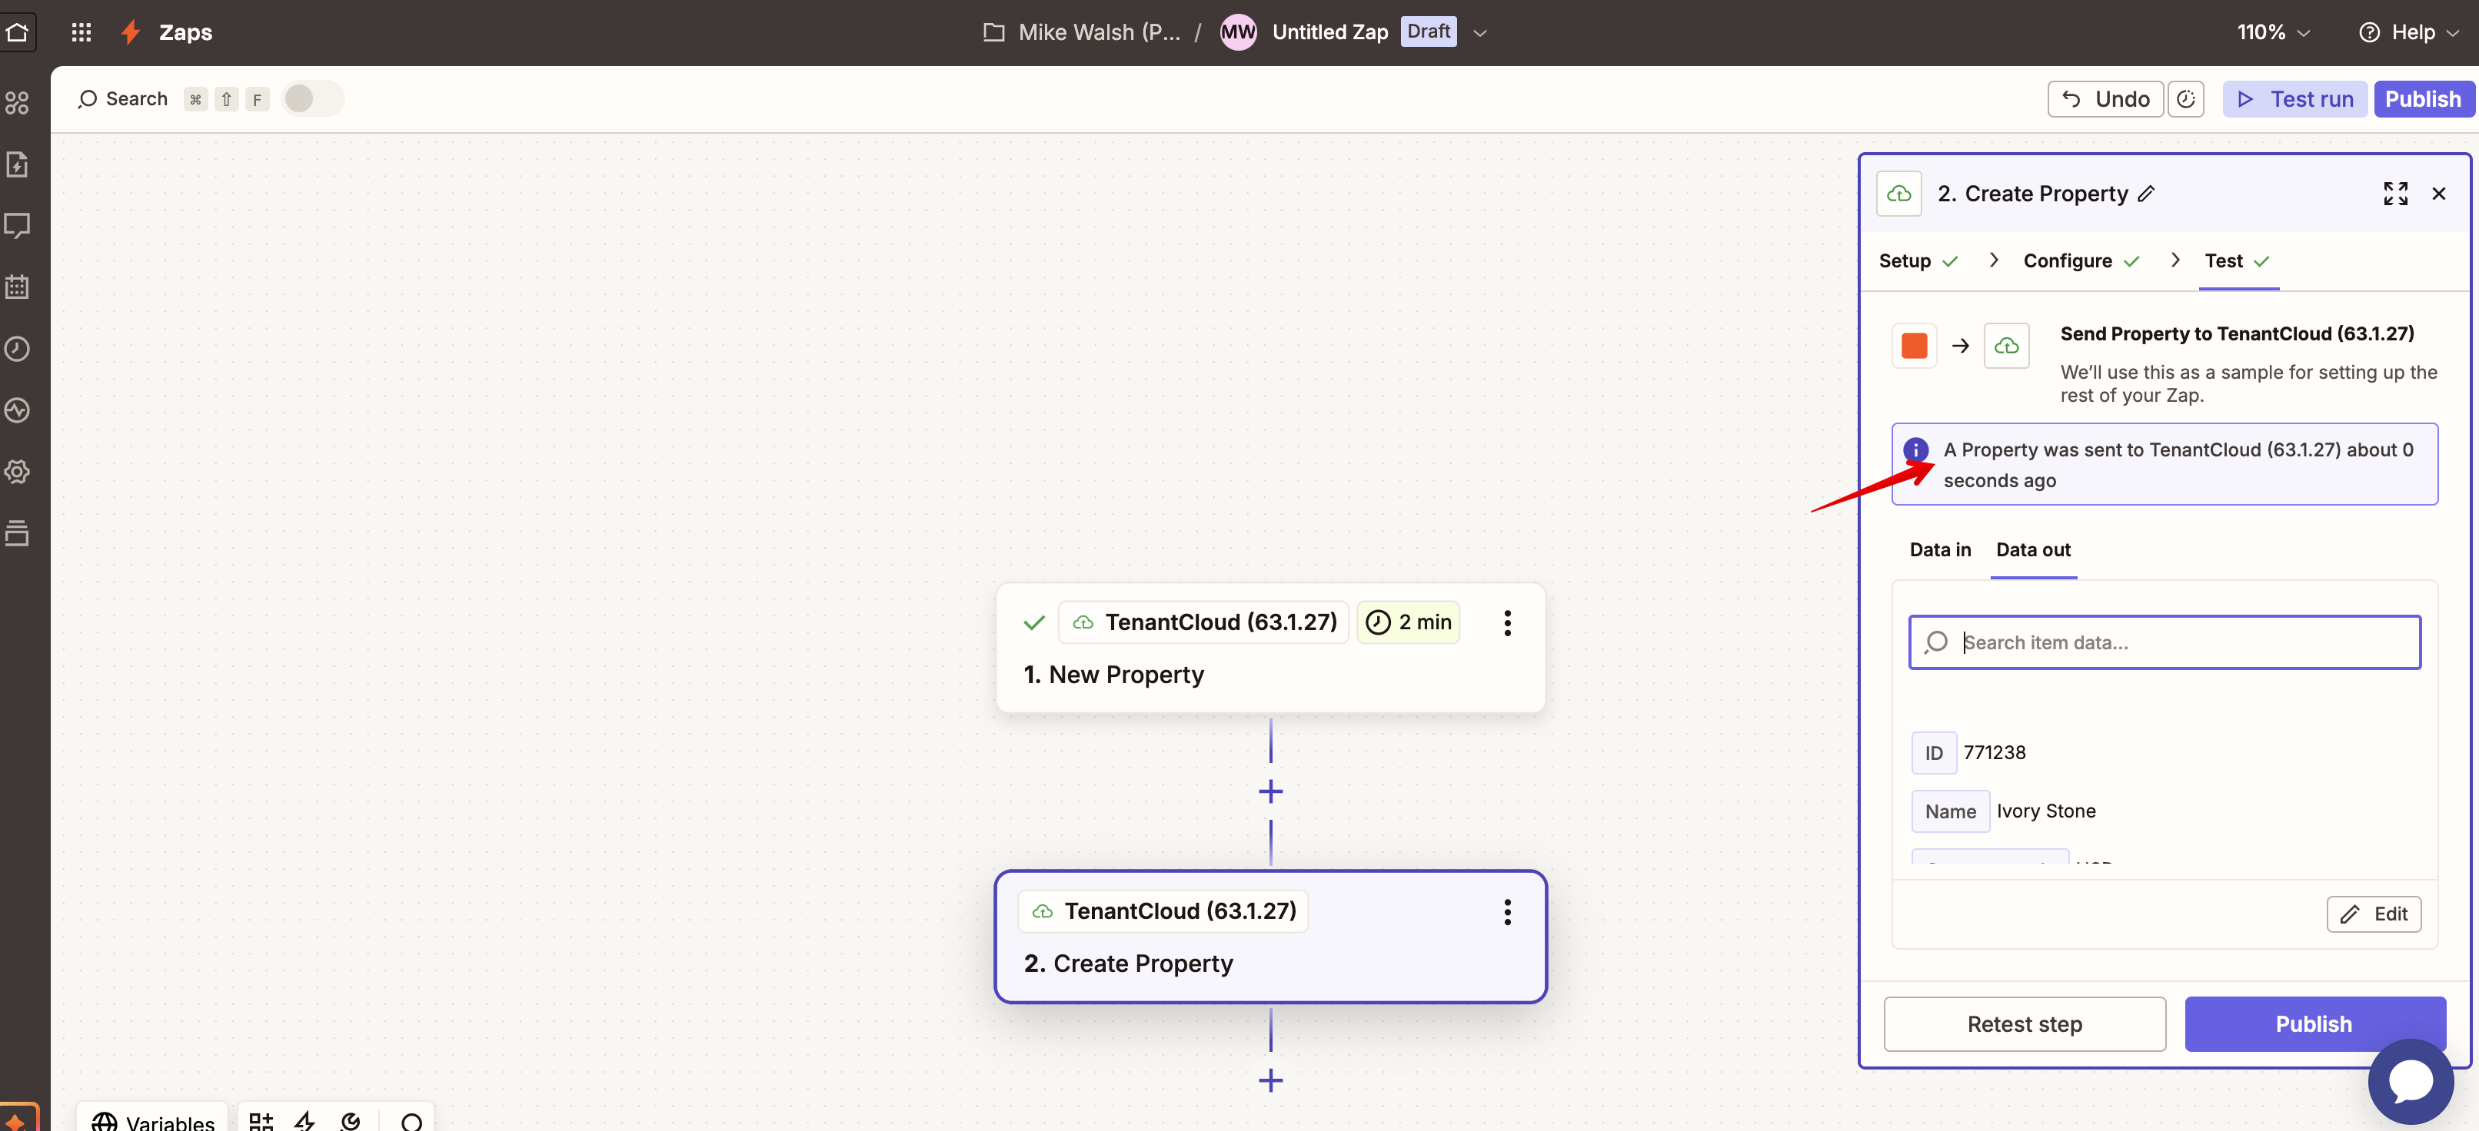Open the chat support bubble
The width and height of the screenshot is (2479, 1131).
tap(2411, 1081)
